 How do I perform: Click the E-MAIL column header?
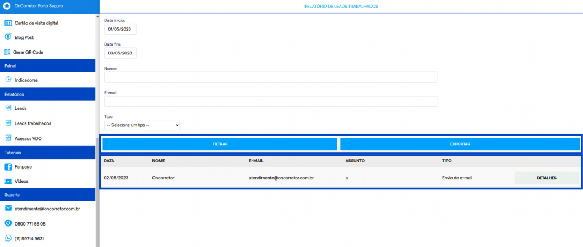coord(256,161)
